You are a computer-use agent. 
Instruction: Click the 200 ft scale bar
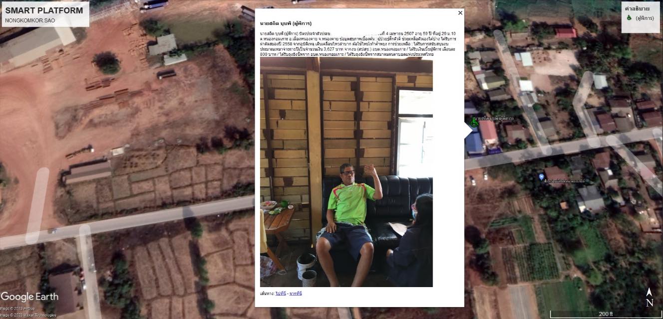606,315
